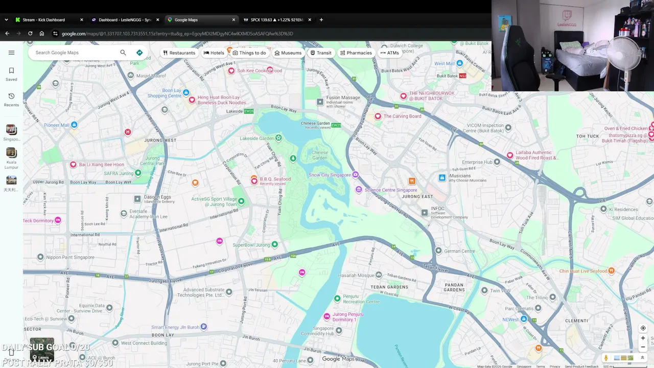Open the Privacy link in map footer
654x368 pixels.
555,366
